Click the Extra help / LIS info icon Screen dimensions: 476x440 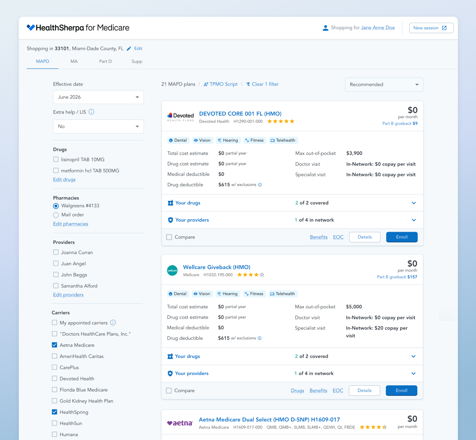point(91,112)
